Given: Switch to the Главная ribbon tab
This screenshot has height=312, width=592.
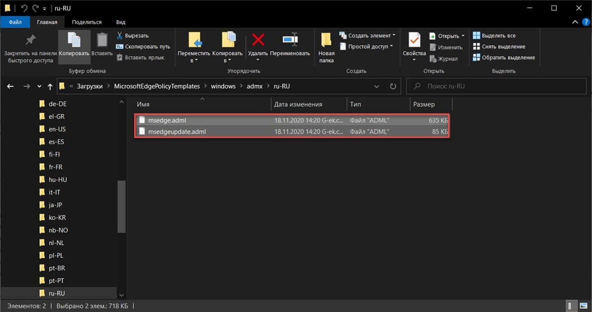Looking at the screenshot, I should (47, 22).
